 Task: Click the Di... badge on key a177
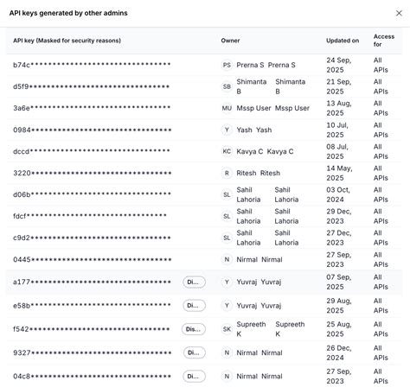tap(194, 282)
